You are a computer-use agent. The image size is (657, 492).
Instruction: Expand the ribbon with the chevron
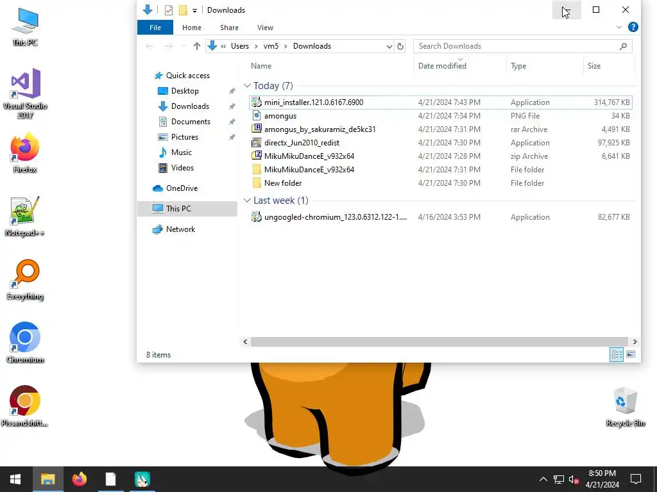(619, 27)
